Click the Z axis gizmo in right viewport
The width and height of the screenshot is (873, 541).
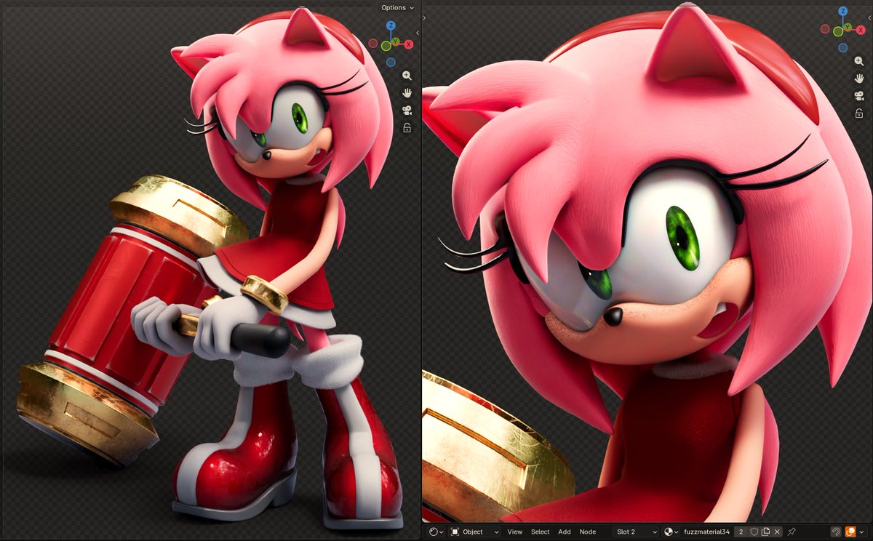pos(843,11)
